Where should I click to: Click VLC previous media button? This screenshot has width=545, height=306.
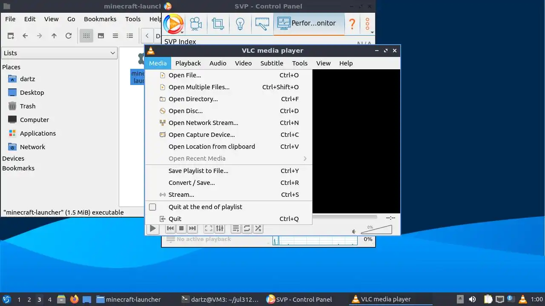(x=170, y=229)
